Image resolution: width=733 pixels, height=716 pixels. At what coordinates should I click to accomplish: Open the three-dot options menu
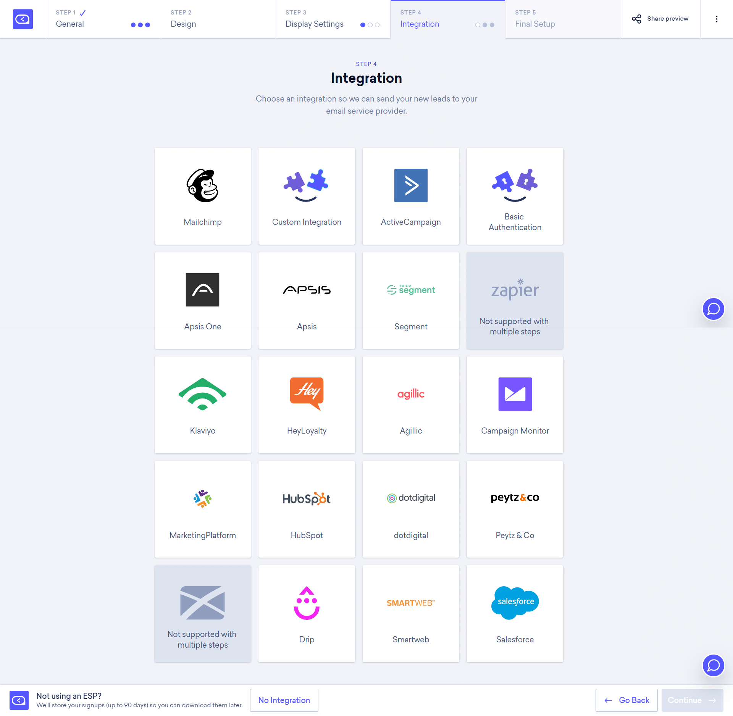(717, 19)
